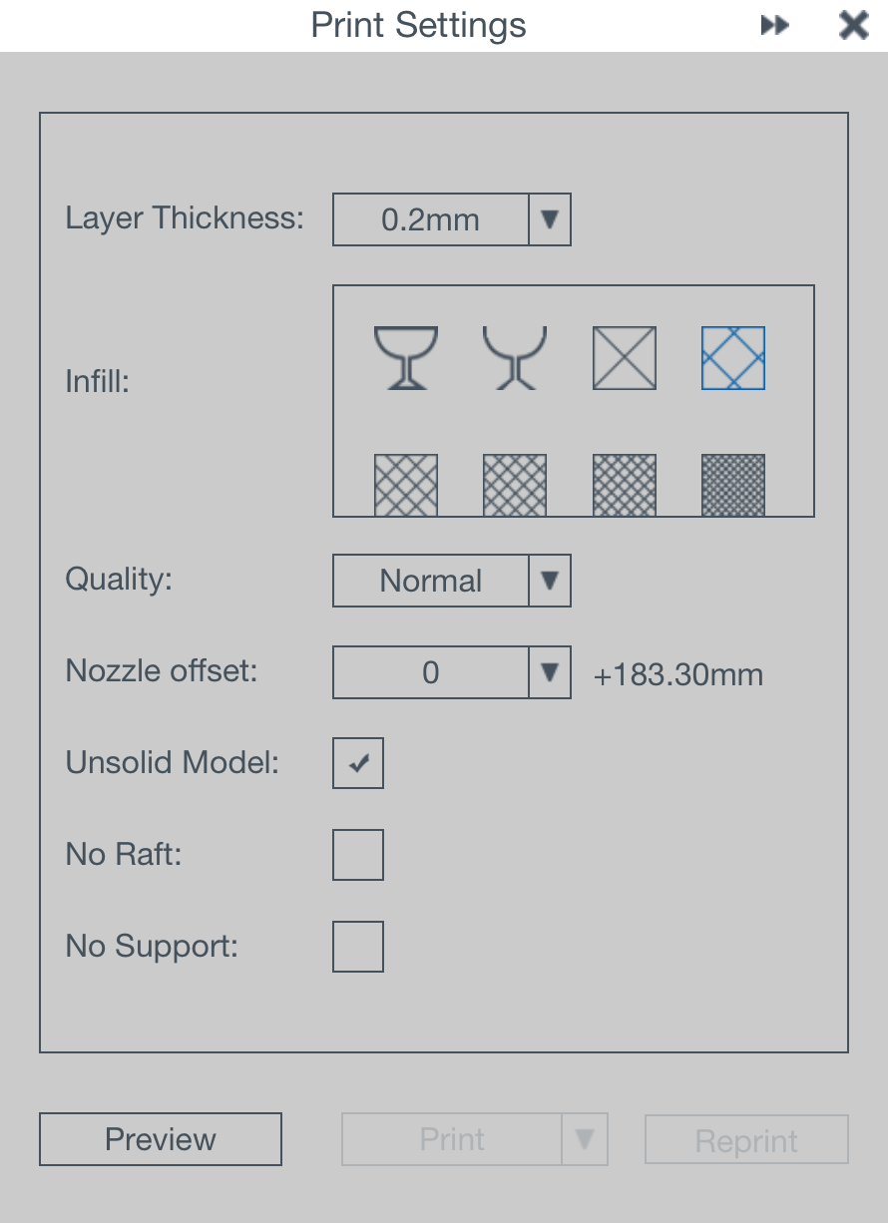Choose the big-hole square X infill
This screenshot has height=1223, width=888.
click(625, 357)
